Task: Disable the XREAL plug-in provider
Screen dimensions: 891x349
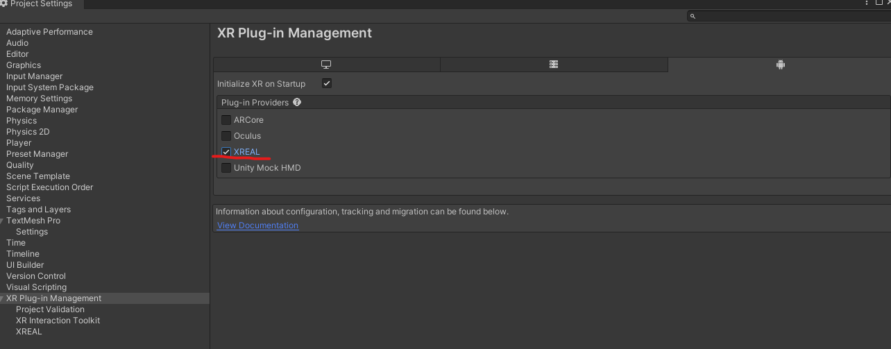Action: coord(226,151)
